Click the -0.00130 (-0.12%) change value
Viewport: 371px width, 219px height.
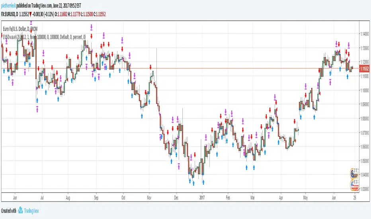tap(43, 14)
